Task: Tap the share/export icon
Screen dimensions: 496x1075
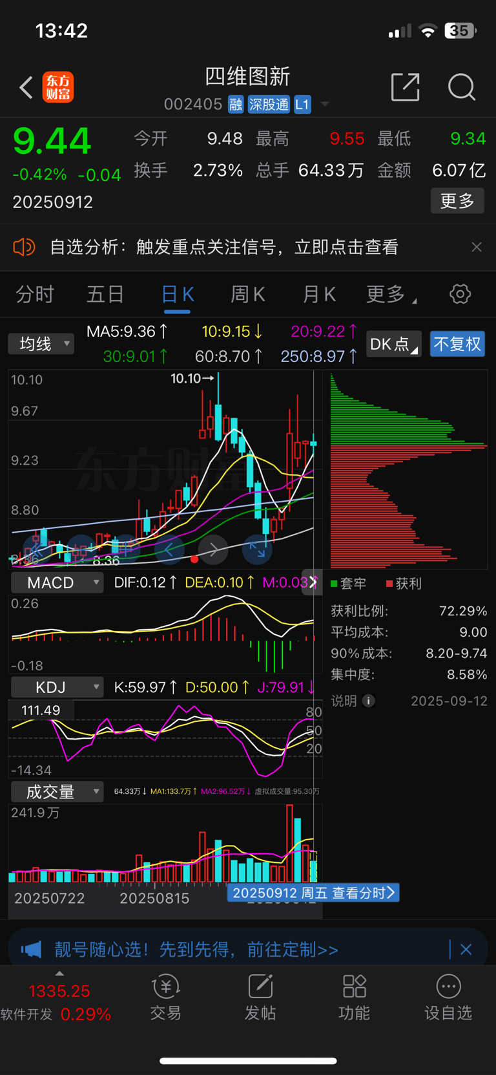Action: 406,87
